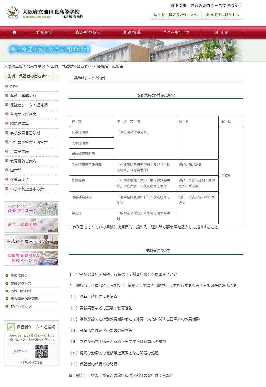This screenshot has width=266, height=387.
Task: Click the 単位修得証明書 table cell
Action: click(x=91, y=154)
